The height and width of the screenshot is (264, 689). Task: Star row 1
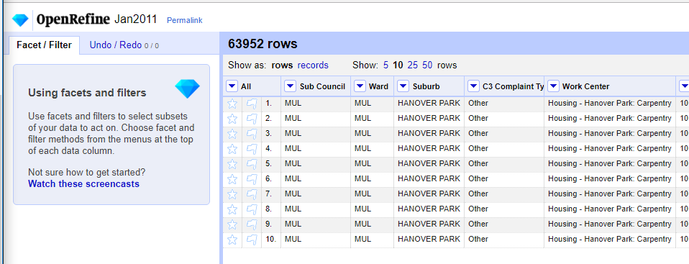click(x=232, y=104)
